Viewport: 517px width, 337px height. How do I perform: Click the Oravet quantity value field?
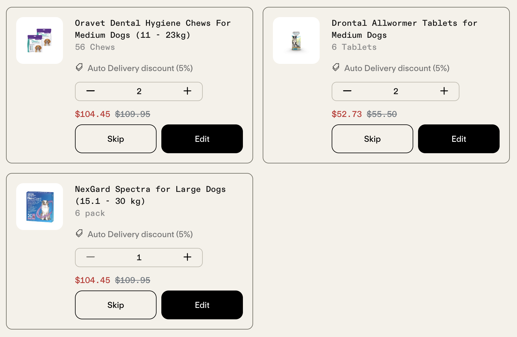click(x=139, y=91)
